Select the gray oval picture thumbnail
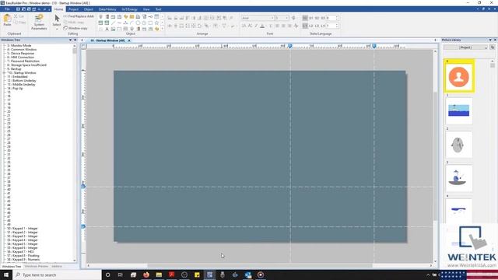Image resolution: width=498 pixels, height=280 pixels. [x=459, y=145]
